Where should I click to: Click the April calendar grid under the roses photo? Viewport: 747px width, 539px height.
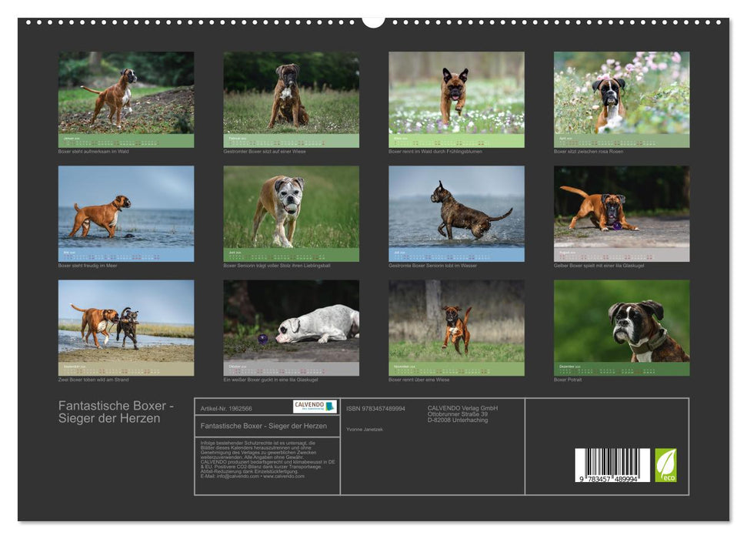point(620,142)
